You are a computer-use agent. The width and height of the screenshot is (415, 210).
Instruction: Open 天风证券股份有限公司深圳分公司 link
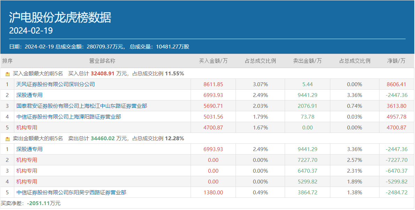coord(55,84)
